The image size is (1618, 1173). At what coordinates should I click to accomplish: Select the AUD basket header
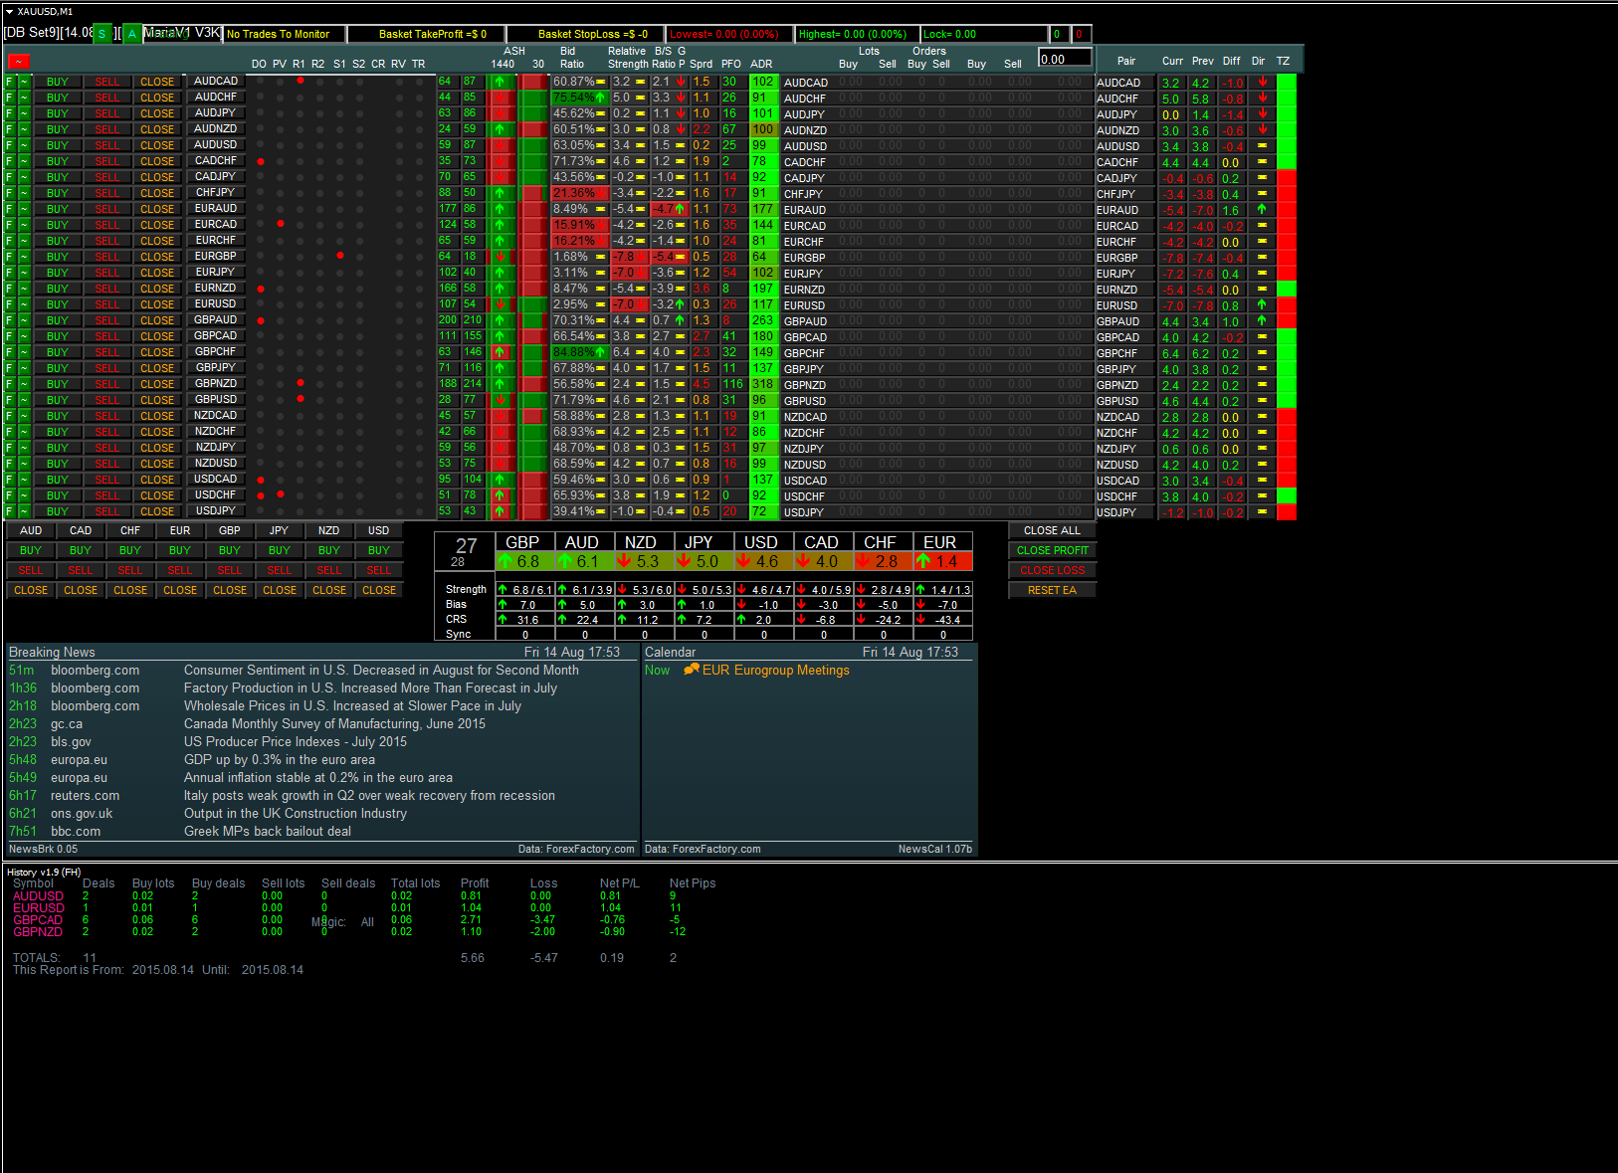tap(31, 530)
